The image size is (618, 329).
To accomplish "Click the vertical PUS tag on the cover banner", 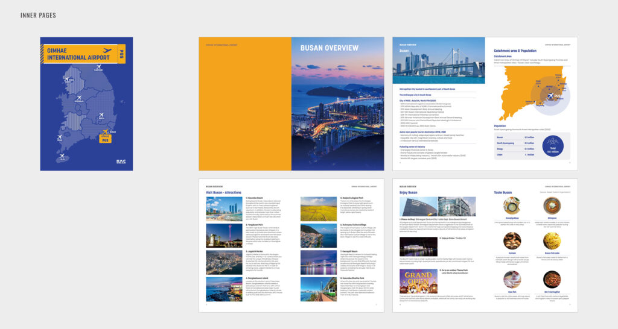I will click(x=121, y=54).
